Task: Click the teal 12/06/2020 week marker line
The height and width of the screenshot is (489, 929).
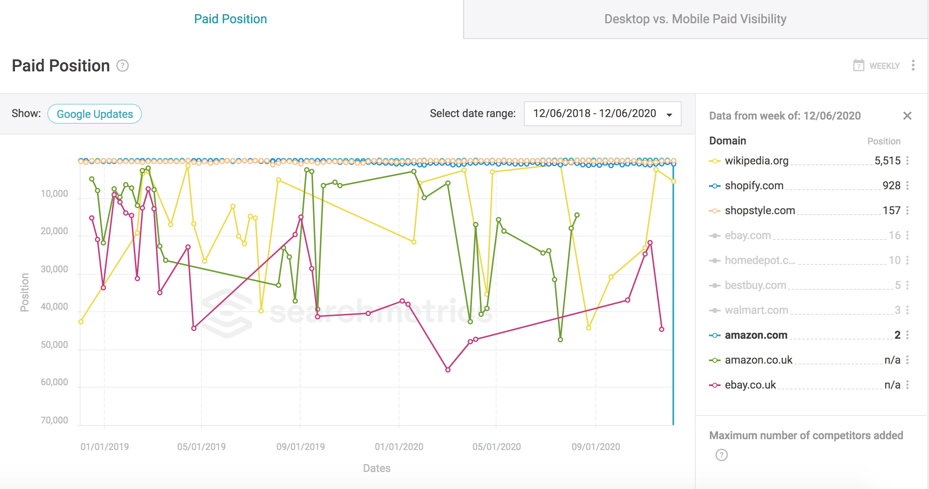Action: click(x=673, y=295)
